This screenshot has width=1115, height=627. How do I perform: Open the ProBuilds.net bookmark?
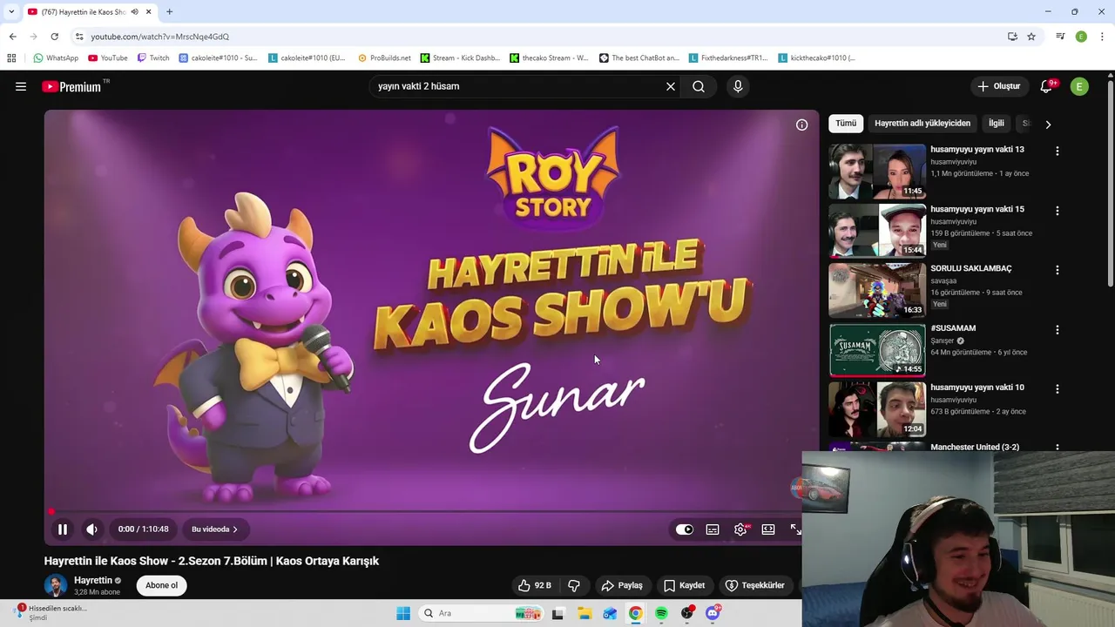(x=384, y=58)
